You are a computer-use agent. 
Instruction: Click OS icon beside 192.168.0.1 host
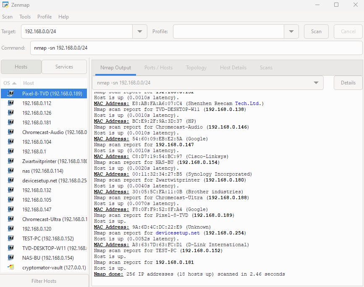(x=10, y=151)
